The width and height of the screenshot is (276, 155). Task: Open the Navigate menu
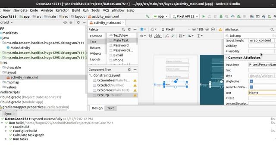20,10
